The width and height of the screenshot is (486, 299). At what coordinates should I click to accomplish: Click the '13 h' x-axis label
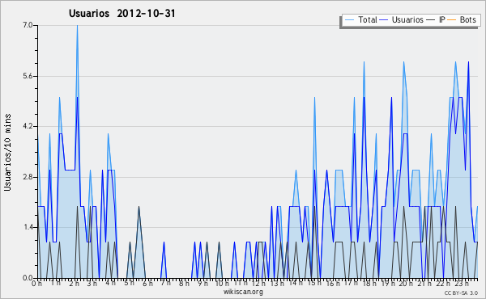tap(277, 284)
